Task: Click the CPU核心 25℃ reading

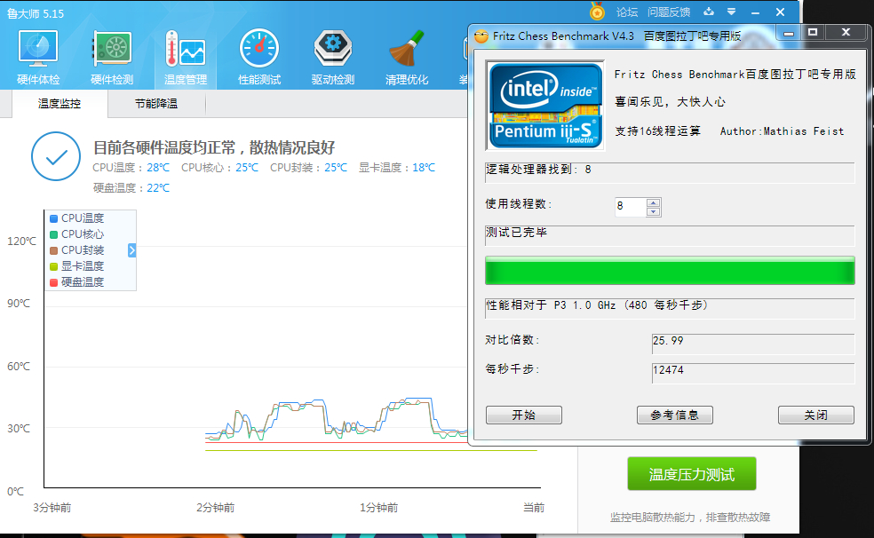Action: [x=219, y=168]
